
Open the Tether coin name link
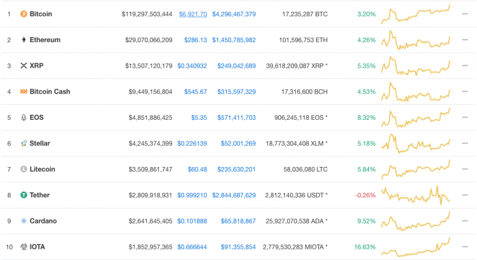pyautogui.click(x=40, y=195)
